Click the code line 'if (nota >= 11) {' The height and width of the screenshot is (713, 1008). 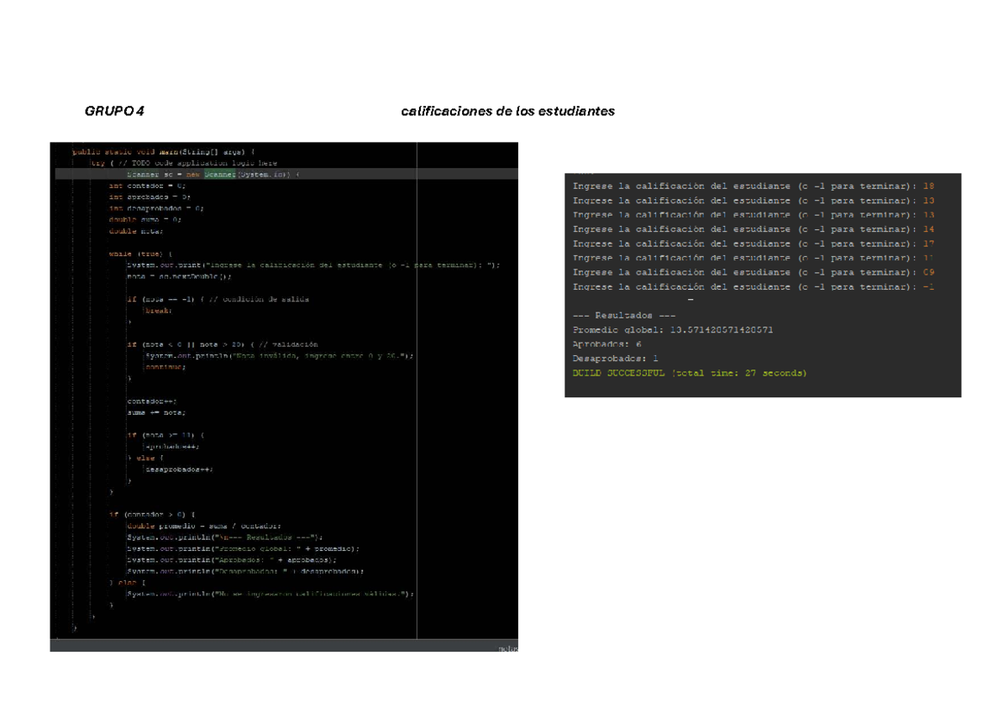(x=165, y=436)
